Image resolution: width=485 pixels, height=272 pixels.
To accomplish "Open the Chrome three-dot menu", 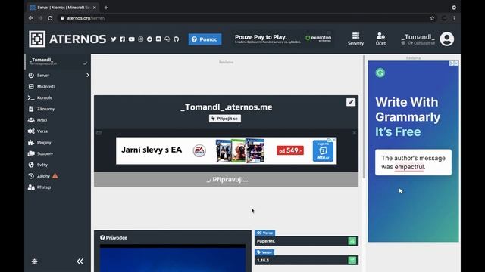I will pyautogui.click(x=454, y=18).
